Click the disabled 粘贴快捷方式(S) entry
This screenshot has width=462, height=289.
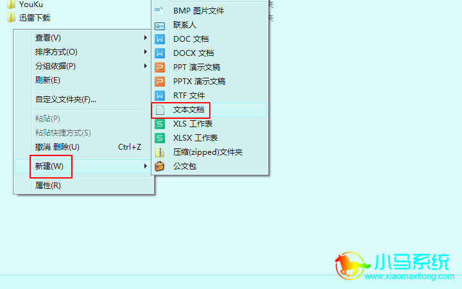[83, 133]
